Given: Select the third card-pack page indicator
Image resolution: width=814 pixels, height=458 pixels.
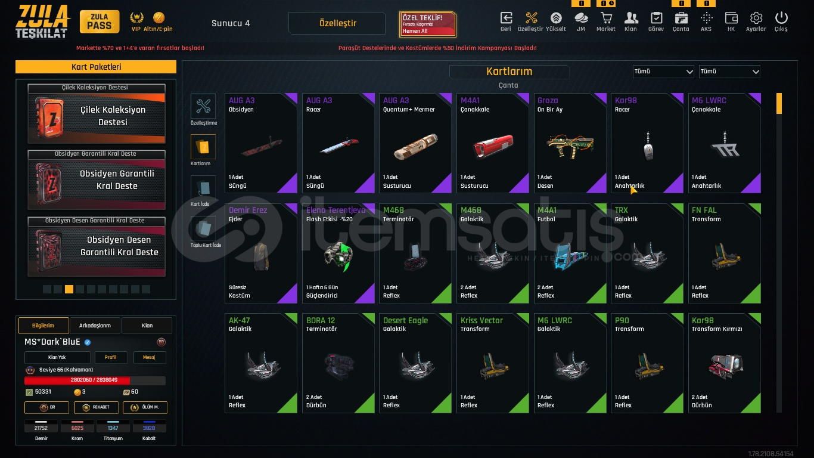Looking at the screenshot, I should [x=69, y=289].
